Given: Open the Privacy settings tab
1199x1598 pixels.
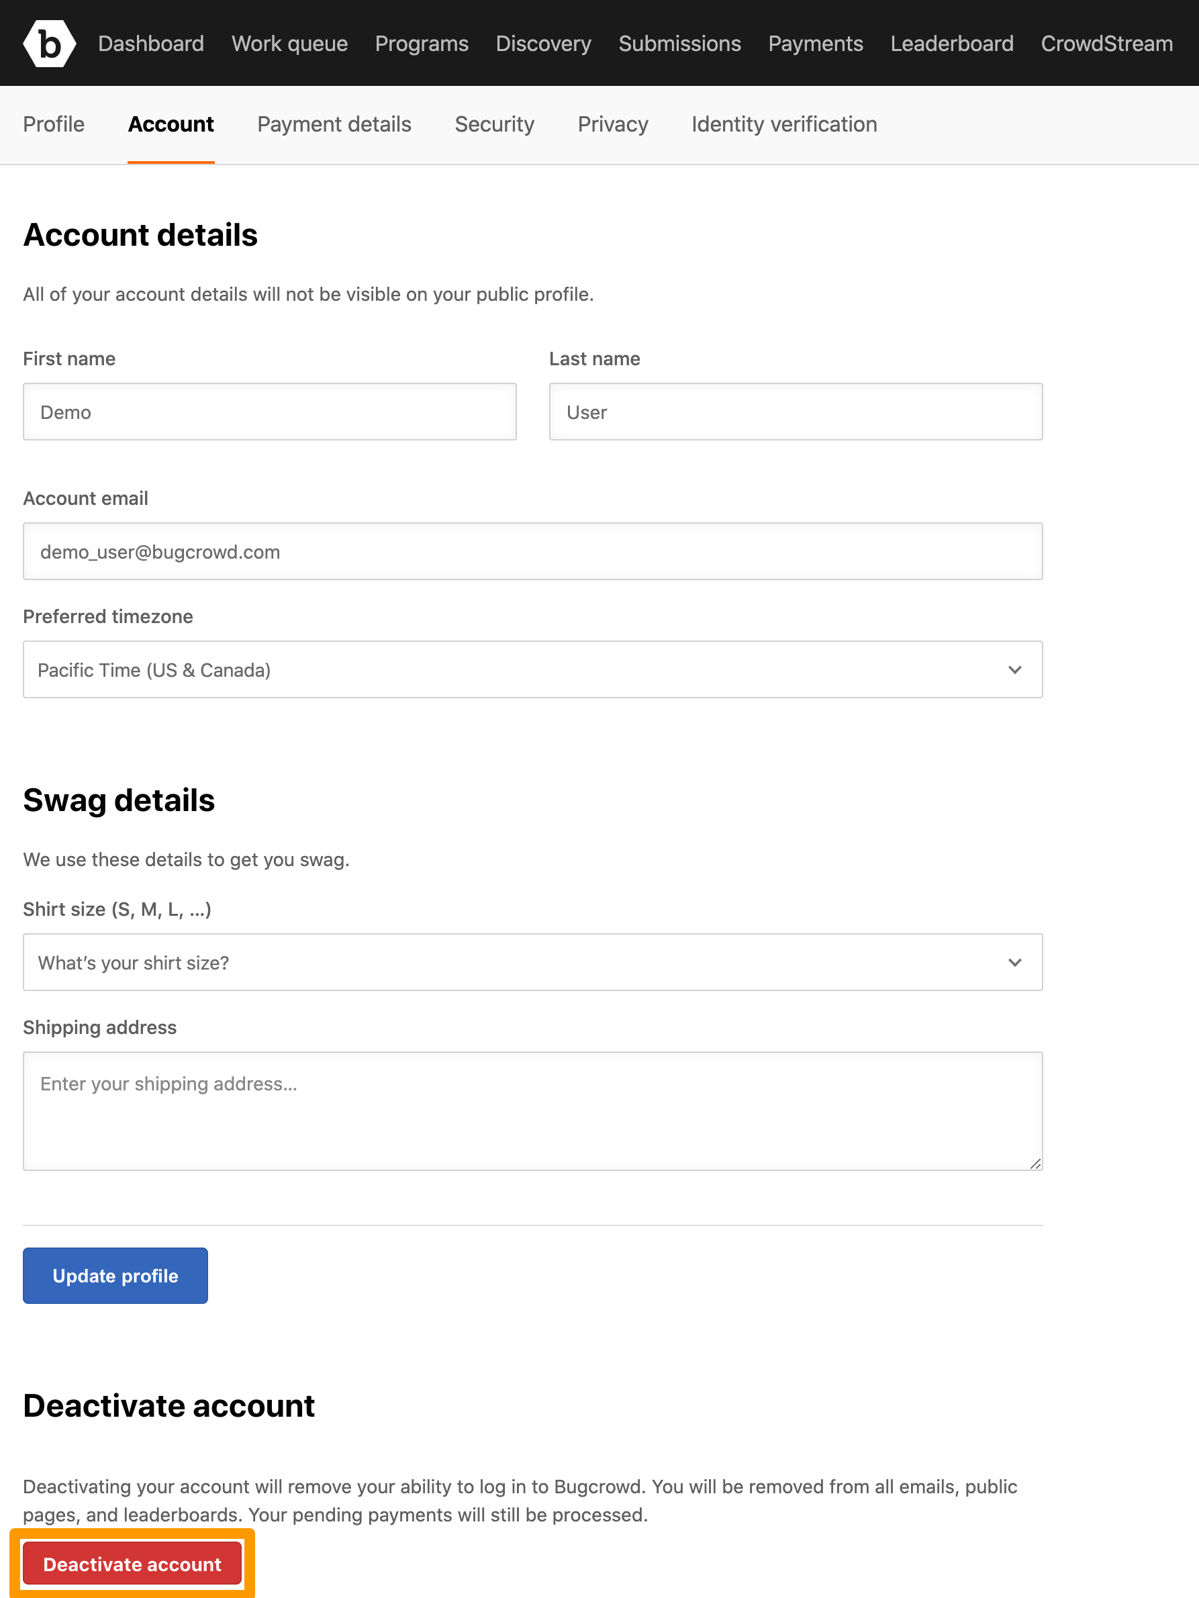Looking at the screenshot, I should pyautogui.click(x=612, y=124).
